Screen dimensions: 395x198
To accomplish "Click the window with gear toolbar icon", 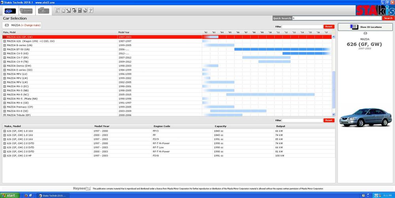I will [x=74, y=10].
